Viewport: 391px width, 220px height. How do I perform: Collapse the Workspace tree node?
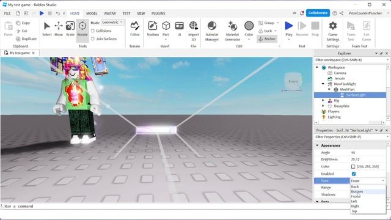tap(317, 68)
